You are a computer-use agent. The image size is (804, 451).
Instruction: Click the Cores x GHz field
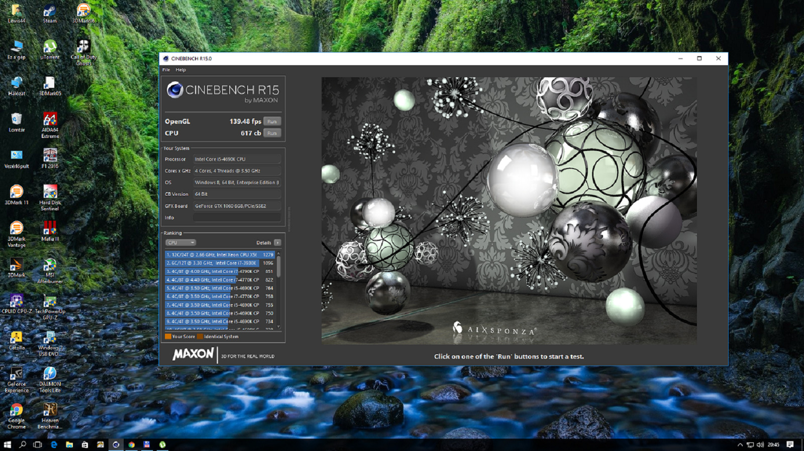[237, 171]
